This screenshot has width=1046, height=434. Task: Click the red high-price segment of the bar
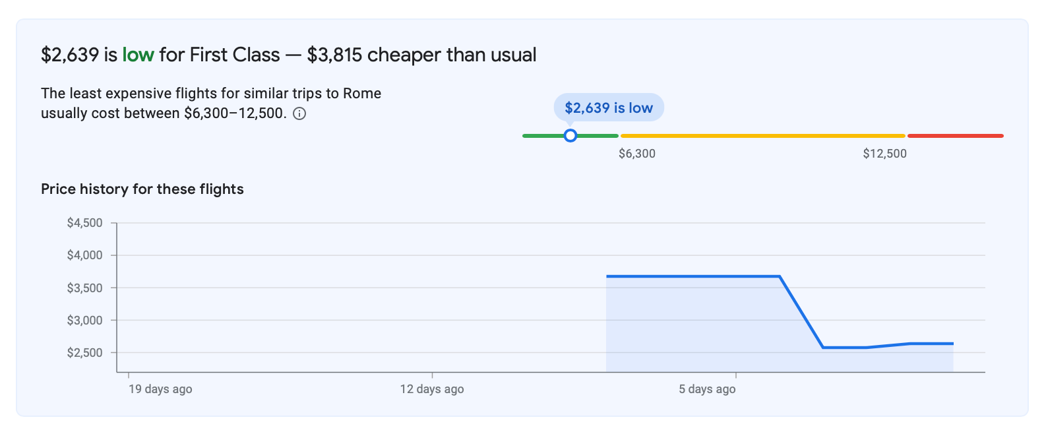[955, 136]
